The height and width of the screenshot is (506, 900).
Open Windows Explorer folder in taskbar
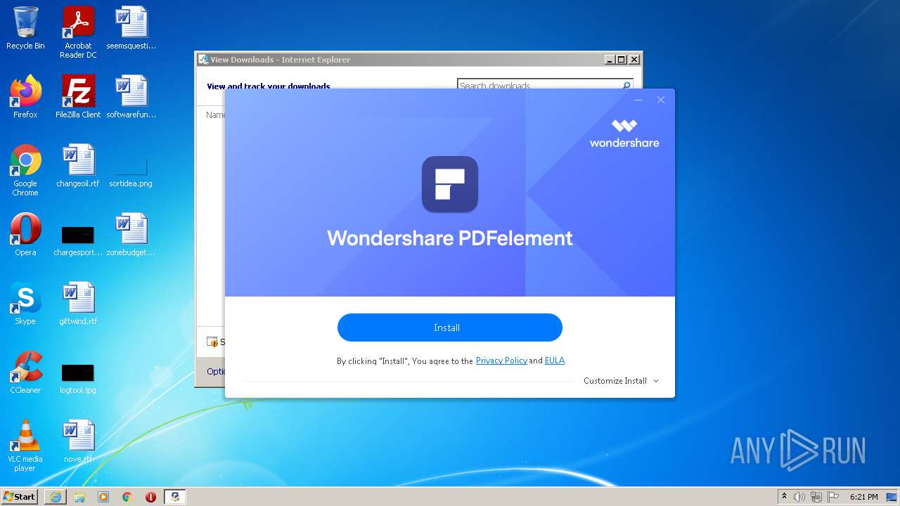[x=79, y=497]
